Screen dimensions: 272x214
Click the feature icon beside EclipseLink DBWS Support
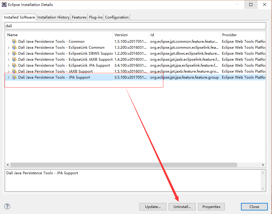14,53
